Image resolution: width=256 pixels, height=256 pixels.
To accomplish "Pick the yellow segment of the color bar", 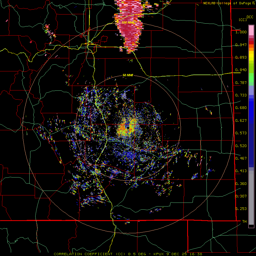I will click(x=251, y=56).
